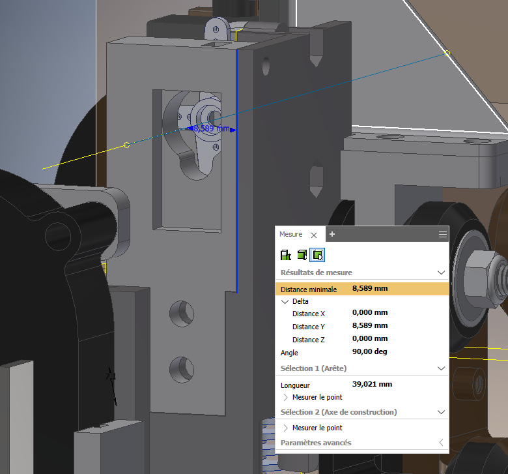Click the Distance Y value 8,589 mm
508x474 pixels.
click(370, 326)
